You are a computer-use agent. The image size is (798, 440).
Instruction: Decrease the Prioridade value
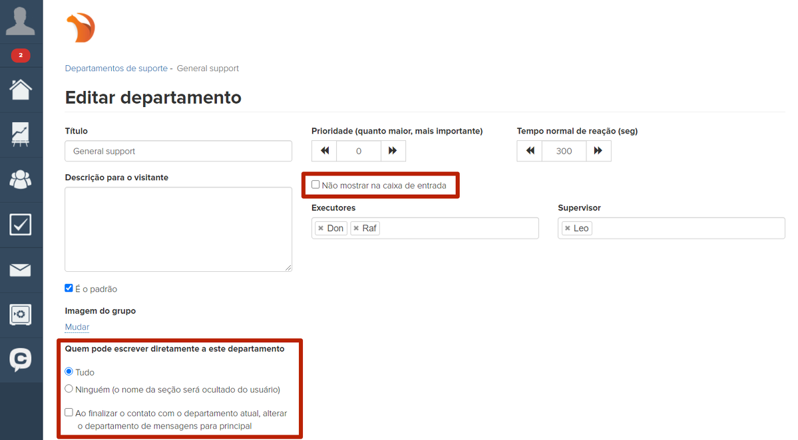pyautogui.click(x=324, y=151)
